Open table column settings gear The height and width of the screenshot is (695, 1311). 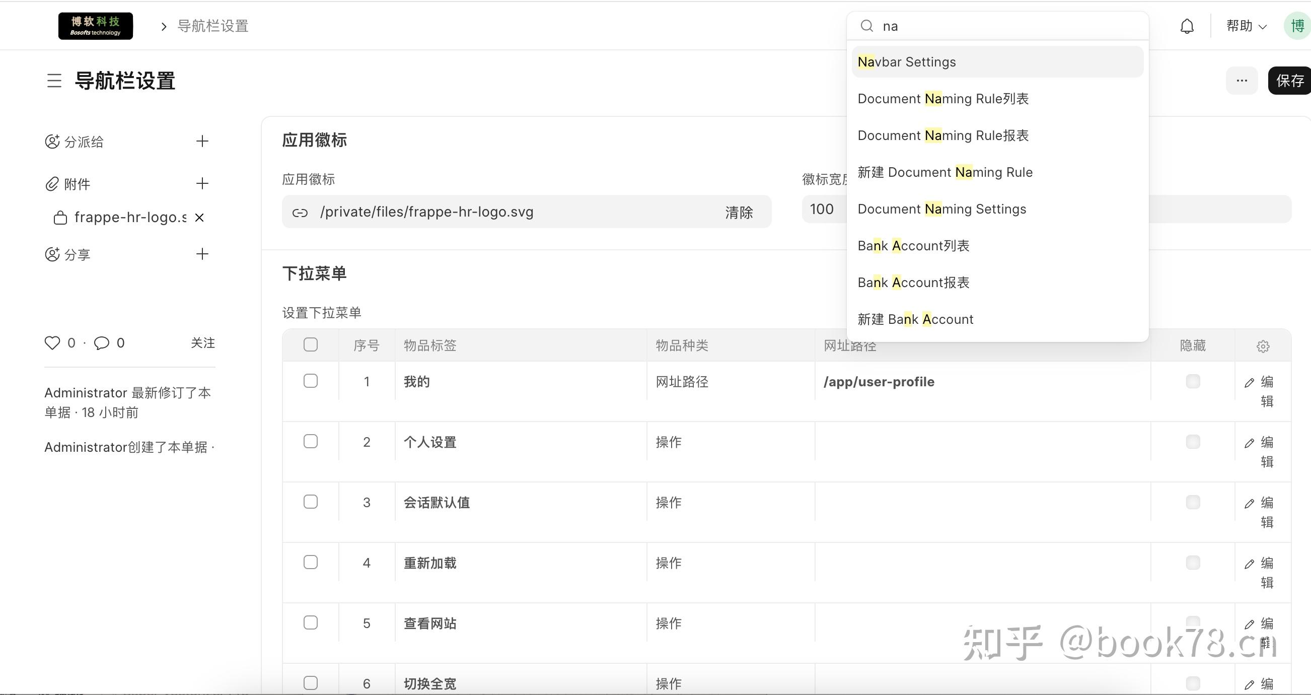point(1263,346)
